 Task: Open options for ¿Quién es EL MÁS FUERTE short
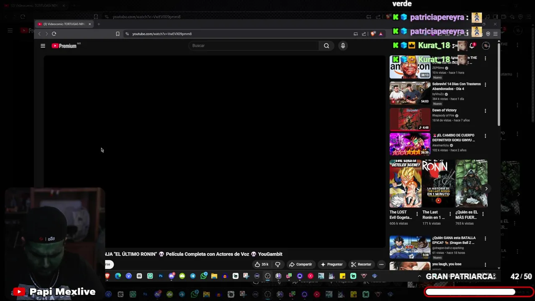tap(483, 214)
